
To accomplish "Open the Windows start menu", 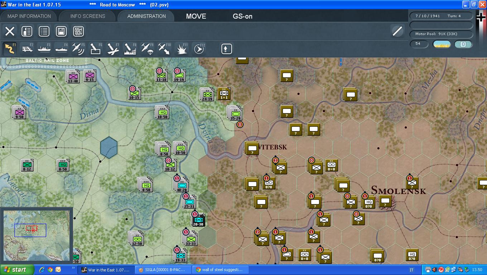I will point(17,270).
